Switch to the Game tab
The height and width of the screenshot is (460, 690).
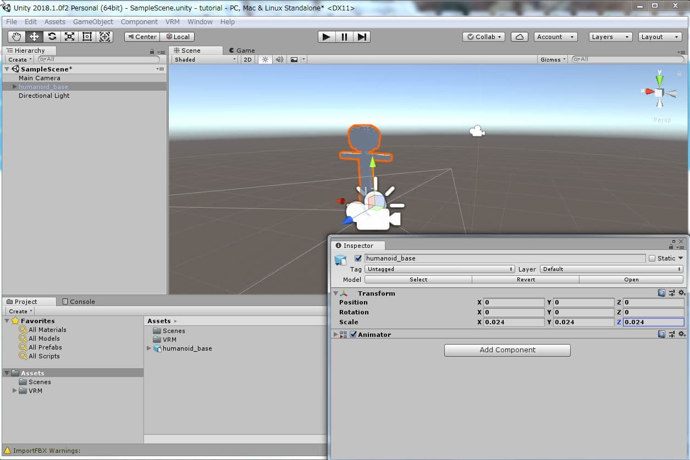[x=241, y=50]
